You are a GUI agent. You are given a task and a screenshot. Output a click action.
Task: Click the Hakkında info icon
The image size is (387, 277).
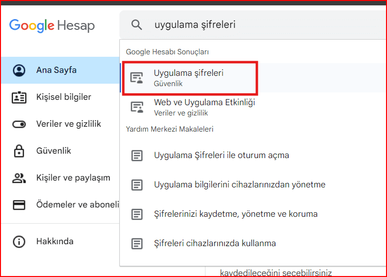[19, 241]
